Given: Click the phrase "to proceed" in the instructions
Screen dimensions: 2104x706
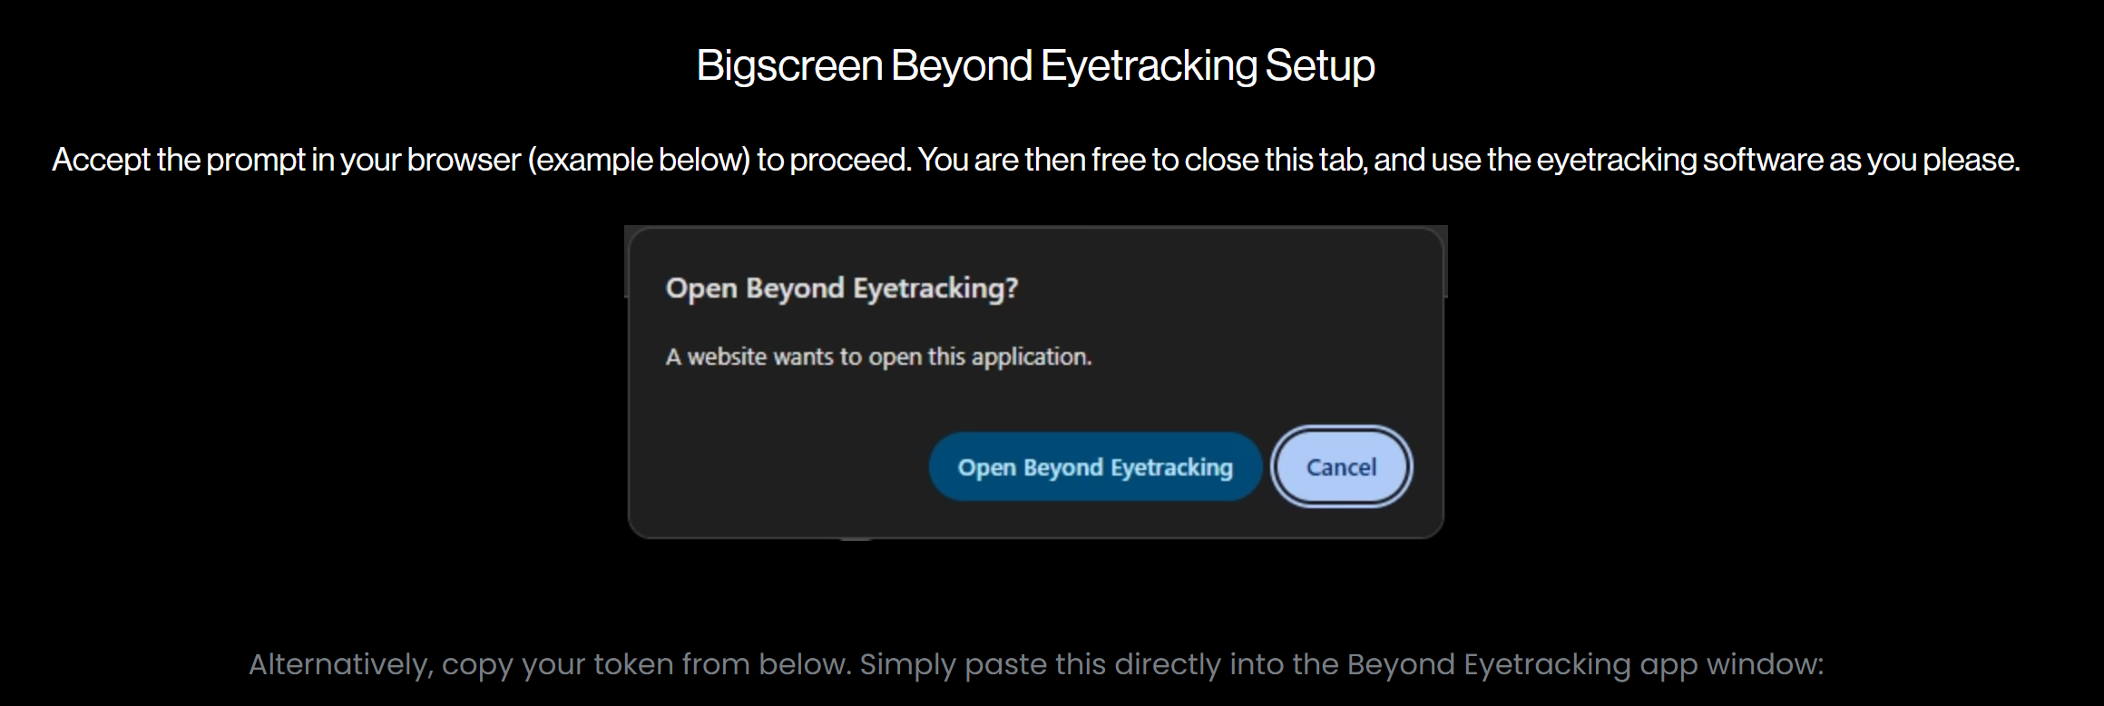Looking at the screenshot, I should [x=832, y=160].
